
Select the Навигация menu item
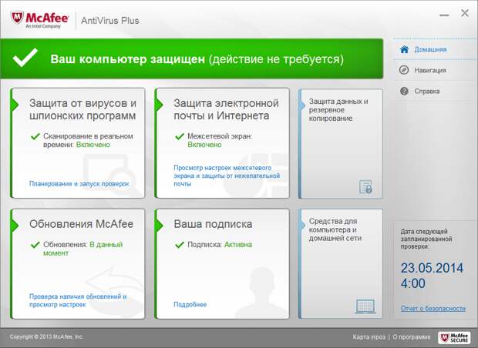tap(434, 70)
